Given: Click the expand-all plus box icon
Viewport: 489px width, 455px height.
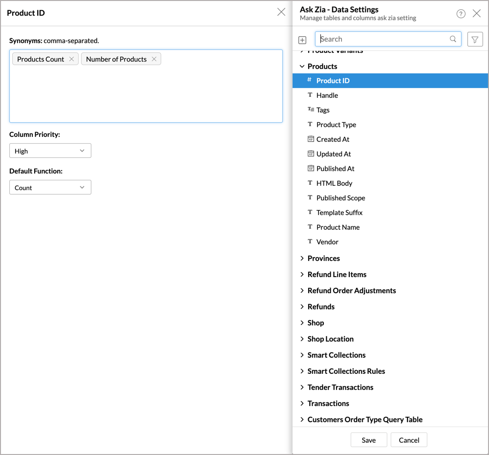Looking at the screenshot, I should [x=302, y=40].
